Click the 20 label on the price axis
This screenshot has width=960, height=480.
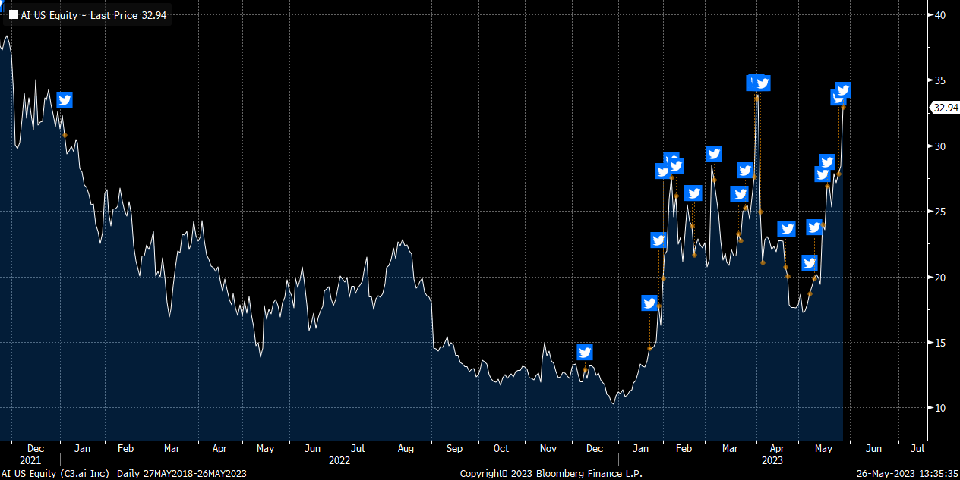tap(939, 278)
